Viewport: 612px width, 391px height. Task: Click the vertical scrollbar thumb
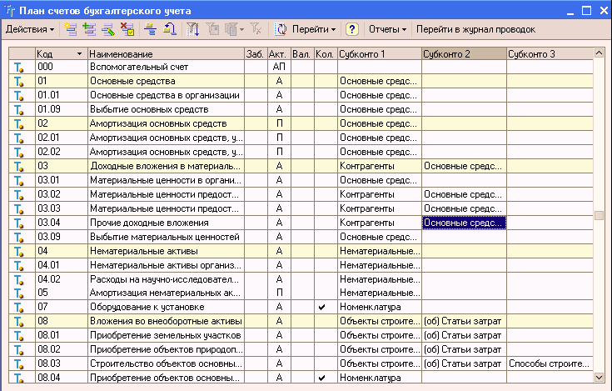(599, 216)
